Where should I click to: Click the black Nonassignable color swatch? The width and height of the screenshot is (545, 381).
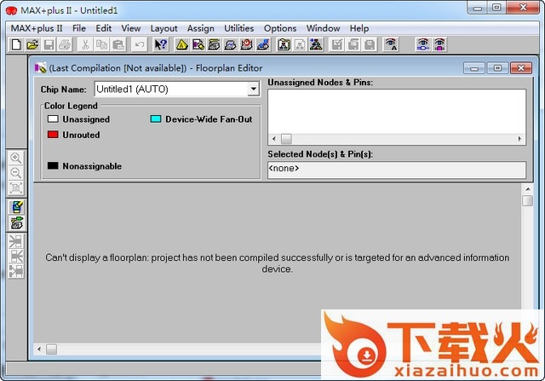53,166
